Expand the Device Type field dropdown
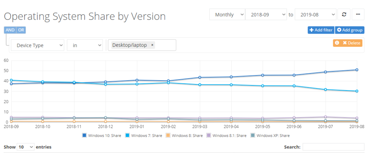This screenshot has height=153, width=374. point(37,45)
